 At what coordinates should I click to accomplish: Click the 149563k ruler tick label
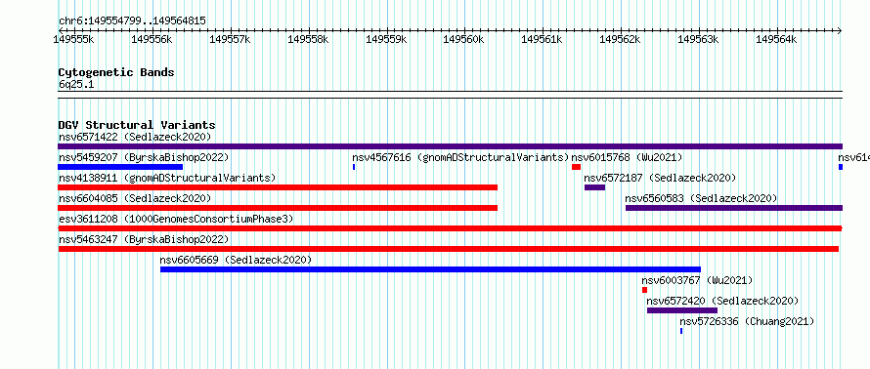(699, 39)
